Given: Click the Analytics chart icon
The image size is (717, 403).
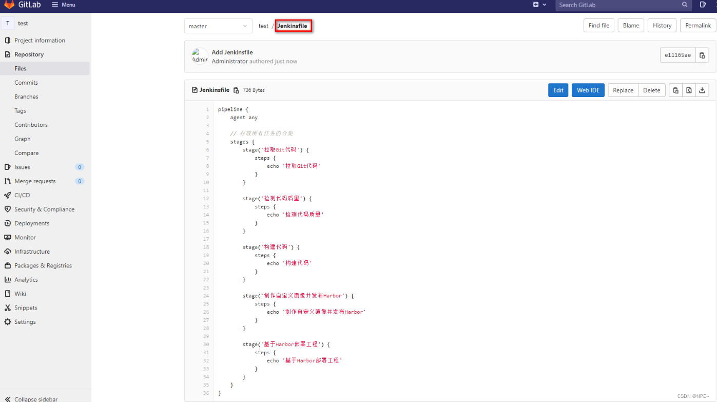Looking at the screenshot, I should [8, 280].
